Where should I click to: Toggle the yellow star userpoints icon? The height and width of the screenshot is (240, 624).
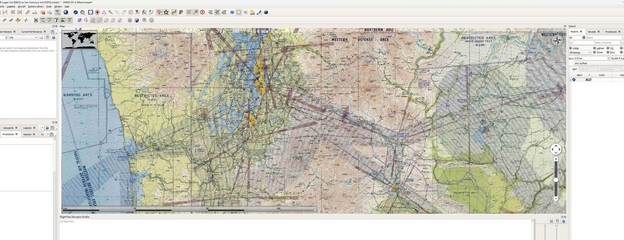pyautogui.click(x=166, y=12)
